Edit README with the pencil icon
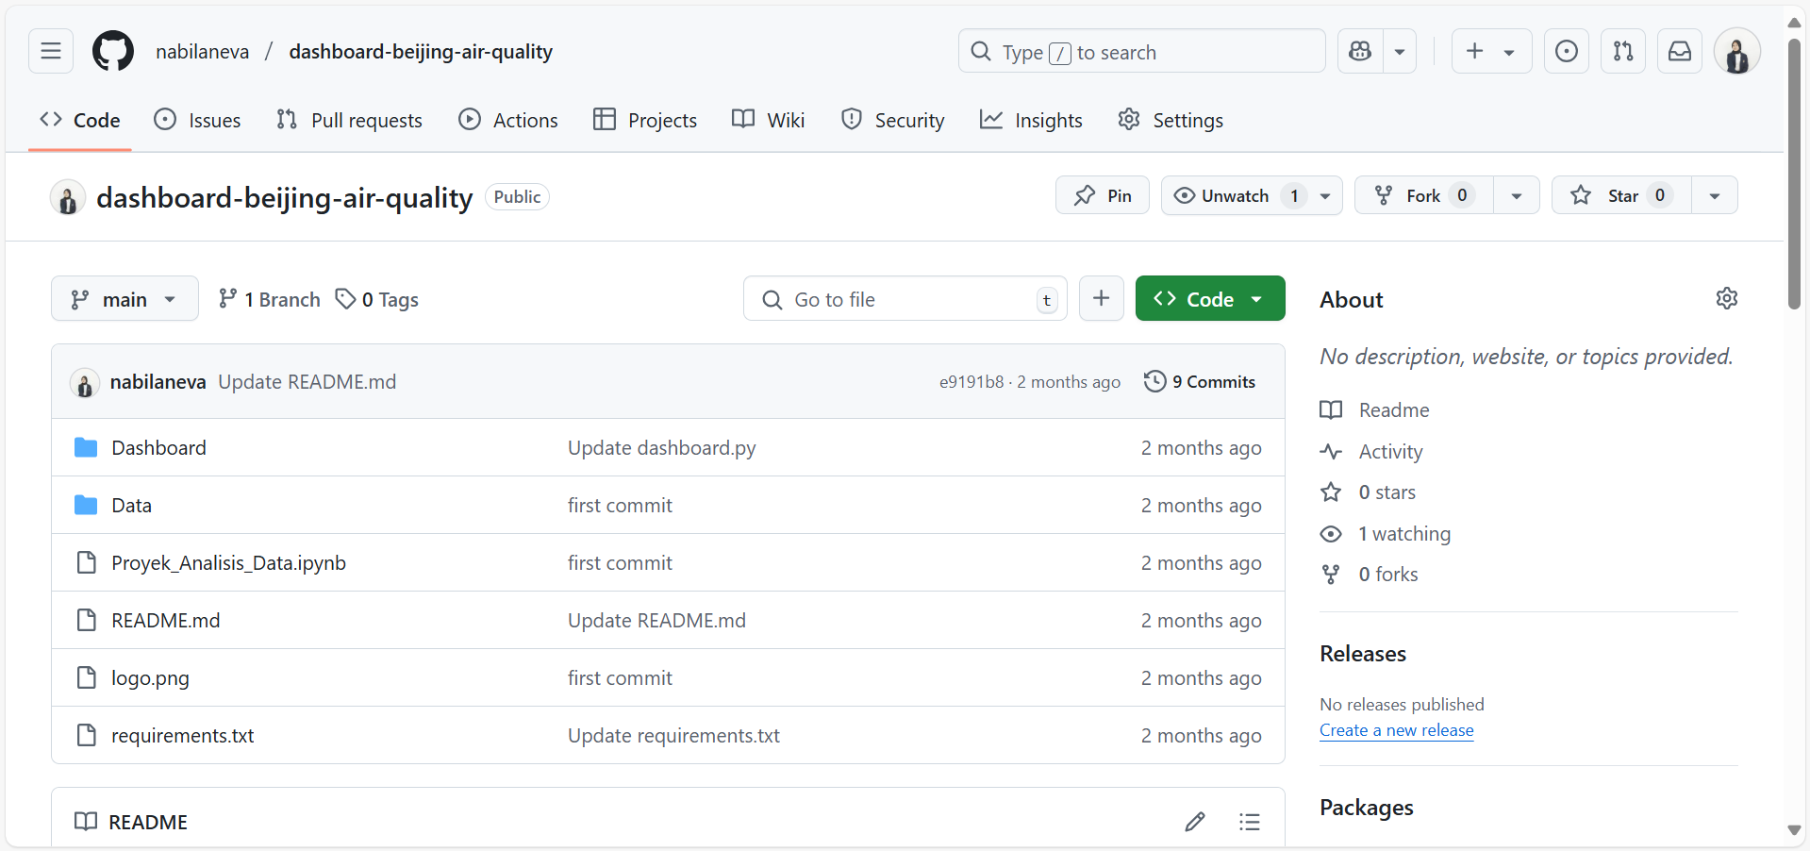Viewport: 1810px width, 851px height. point(1195,821)
